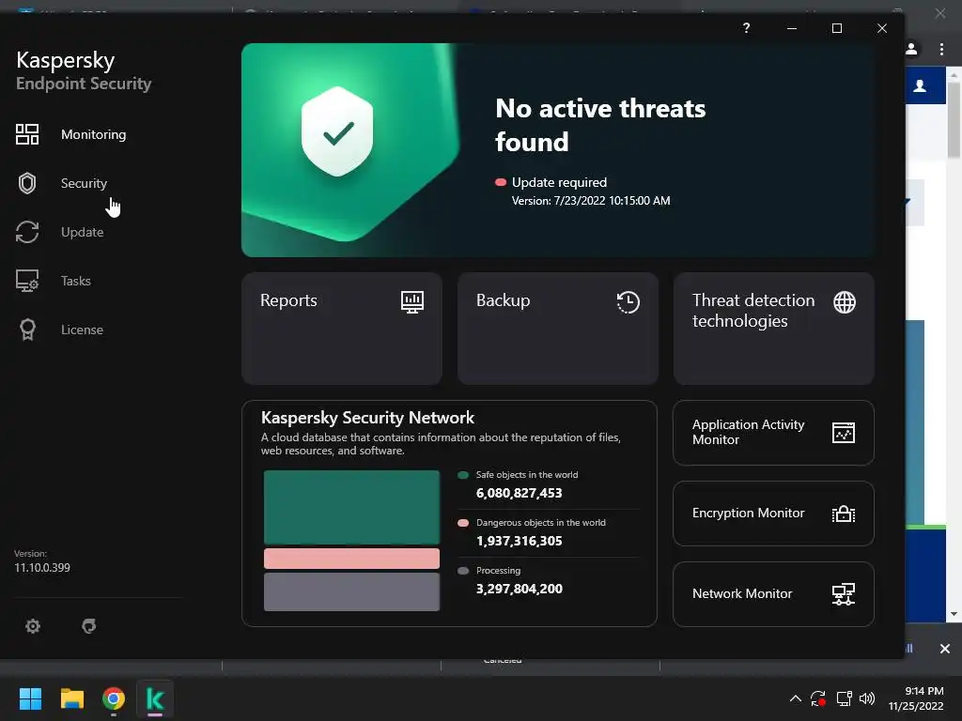This screenshot has width=962, height=721.
Task: Click the volume speaker tray icon
Action: coord(867,698)
